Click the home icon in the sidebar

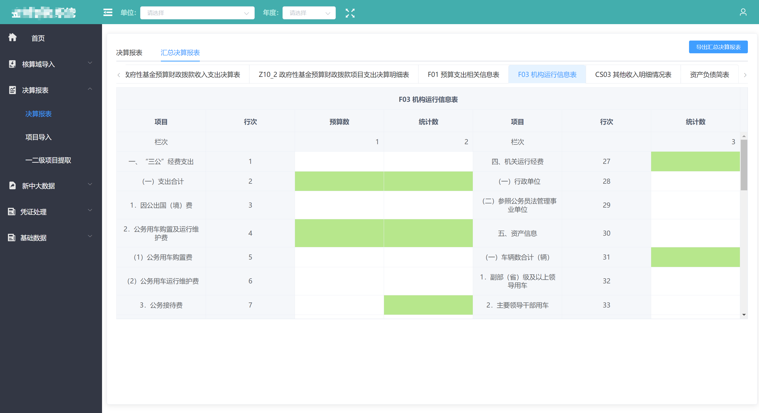coord(12,37)
